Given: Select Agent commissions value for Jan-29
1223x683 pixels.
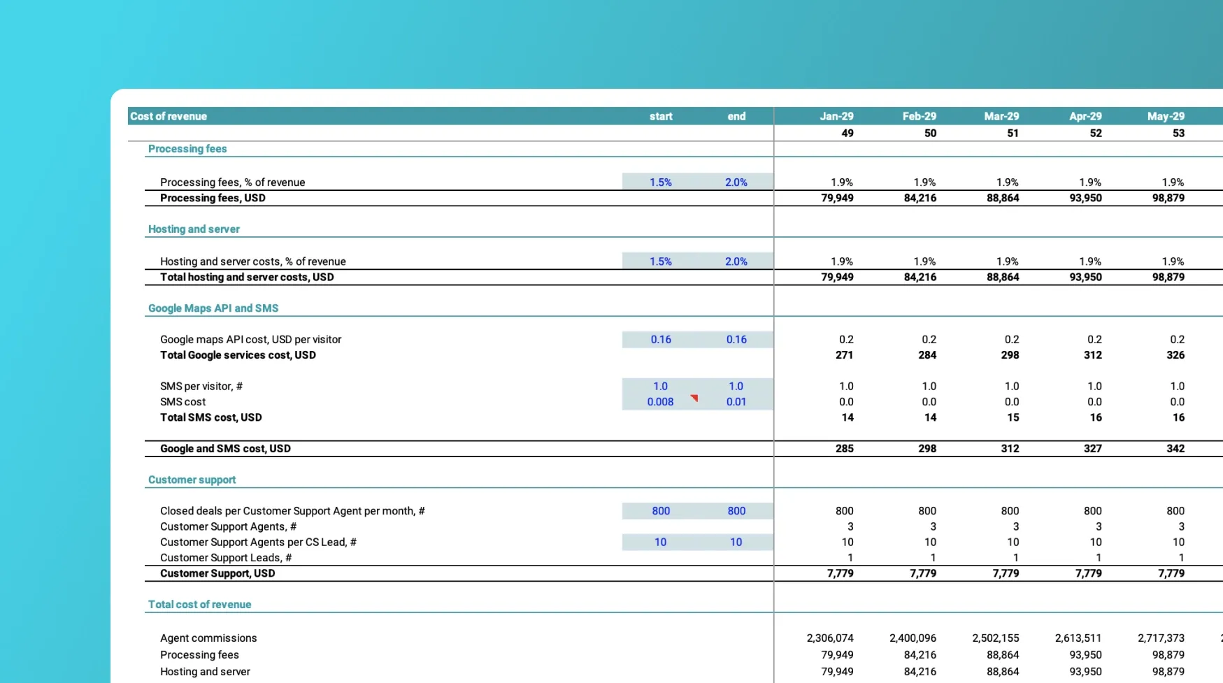Looking at the screenshot, I should (829, 638).
